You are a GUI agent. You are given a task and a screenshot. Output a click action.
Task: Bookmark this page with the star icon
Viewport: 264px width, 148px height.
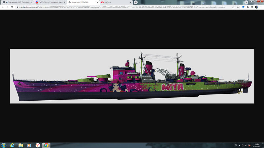coord(238,7)
